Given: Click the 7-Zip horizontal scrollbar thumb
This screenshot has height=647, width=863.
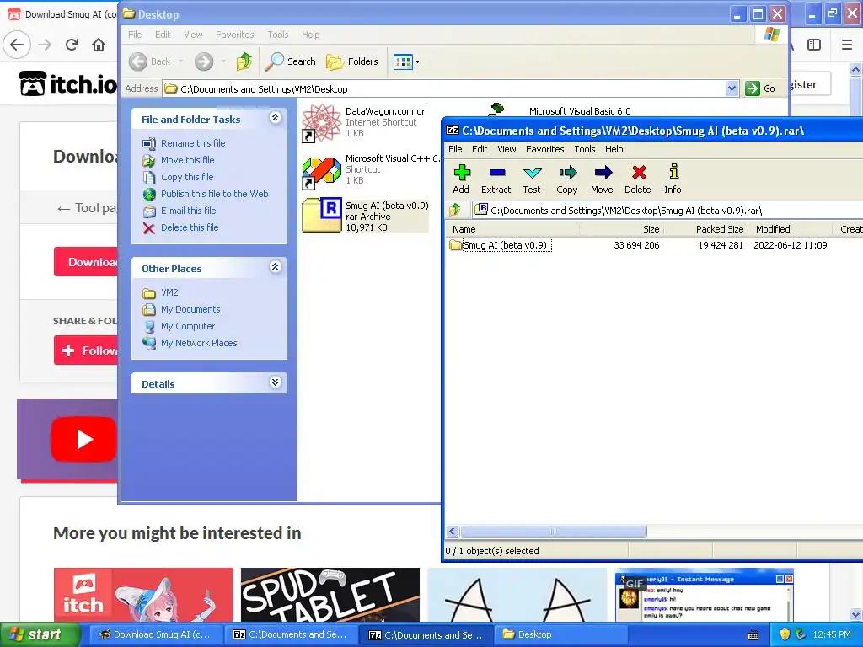Looking at the screenshot, I should (554, 532).
